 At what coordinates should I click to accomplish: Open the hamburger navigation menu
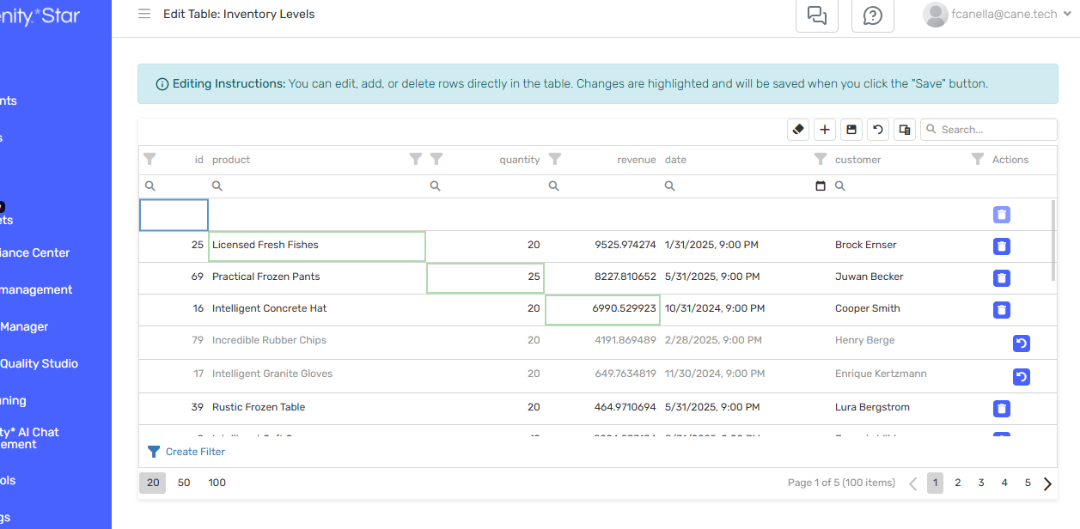point(143,14)
